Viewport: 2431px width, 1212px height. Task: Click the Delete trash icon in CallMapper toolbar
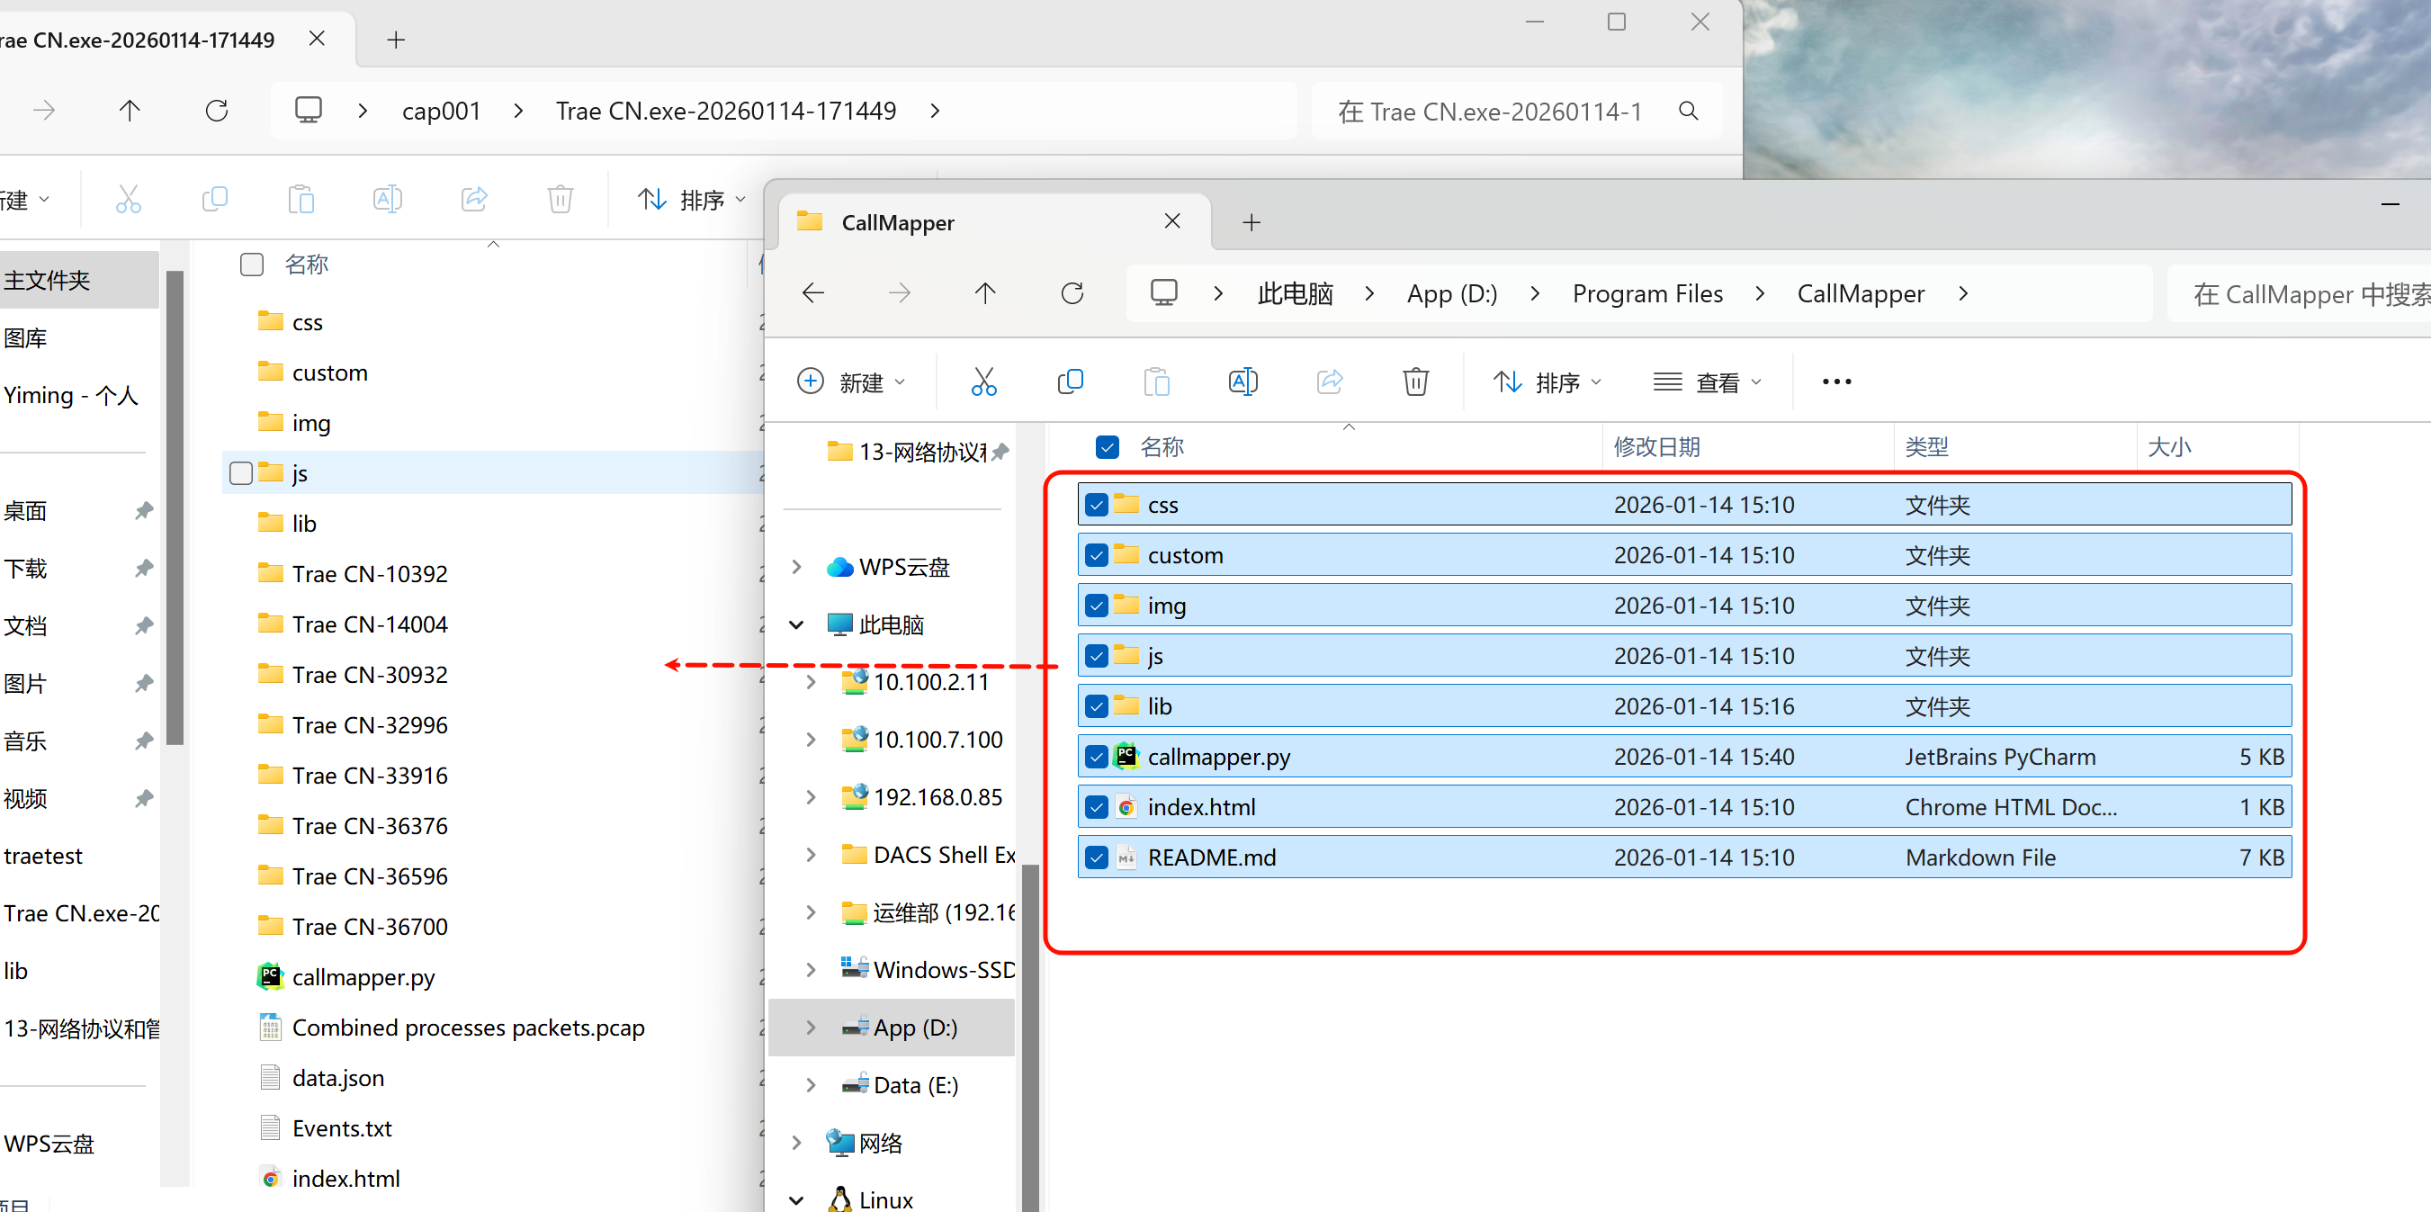1415,382
